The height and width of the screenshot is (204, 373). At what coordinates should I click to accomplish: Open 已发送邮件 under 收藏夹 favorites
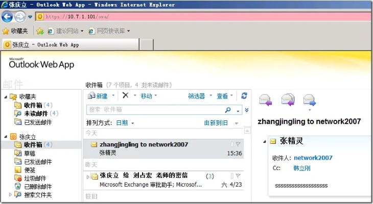[x=33, y=122]
